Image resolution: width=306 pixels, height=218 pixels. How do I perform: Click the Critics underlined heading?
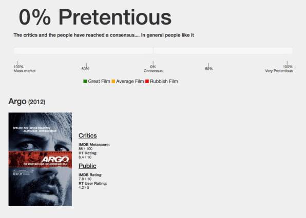click(x=88, y=135)
